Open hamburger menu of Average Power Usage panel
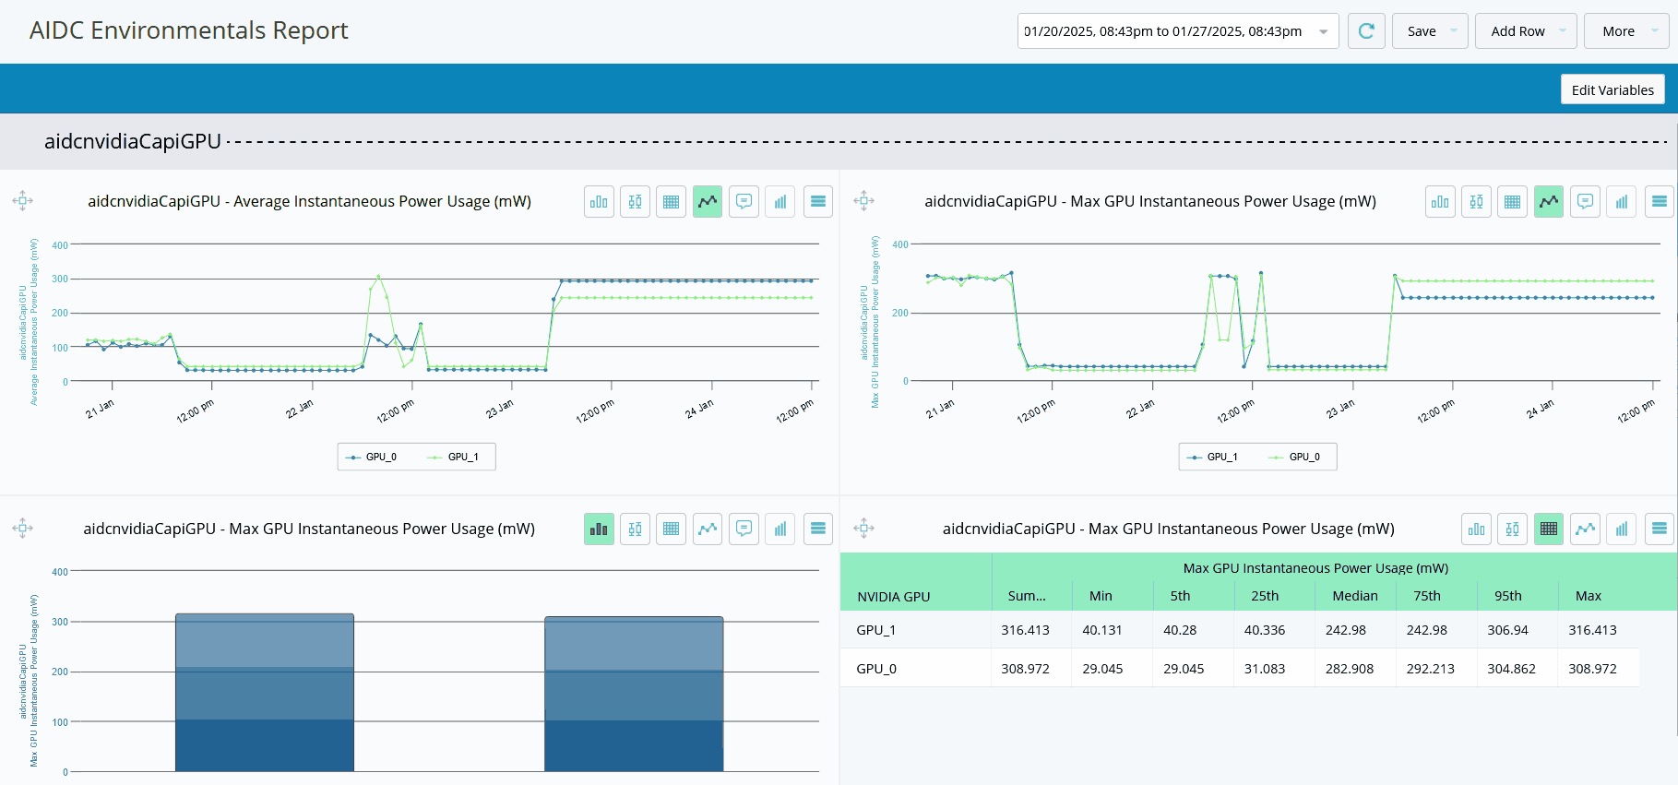The height and width of the screenshot is (785, 1678). [817, 202]
